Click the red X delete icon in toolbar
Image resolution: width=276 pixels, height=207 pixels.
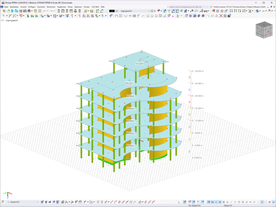tap(221, 16)
